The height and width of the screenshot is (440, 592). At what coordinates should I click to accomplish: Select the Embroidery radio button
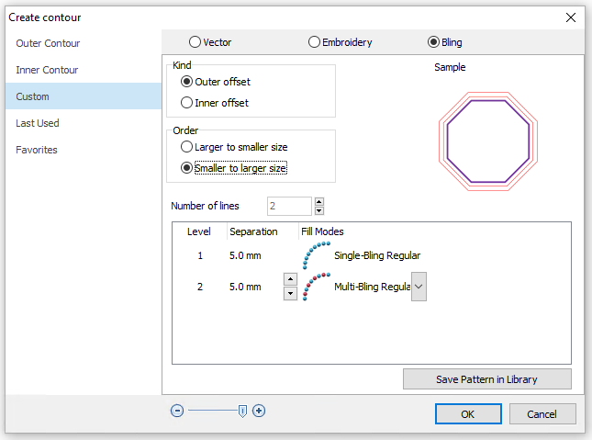click(x=315, y=42)
